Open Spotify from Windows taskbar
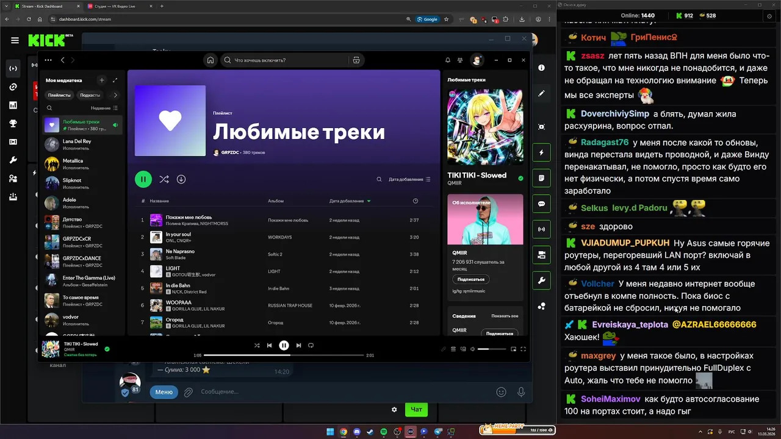 [384, 432]
